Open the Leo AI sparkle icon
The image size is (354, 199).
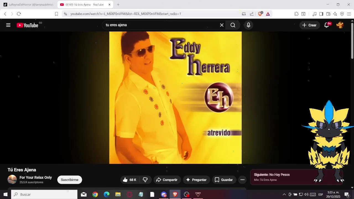(335, 14)
